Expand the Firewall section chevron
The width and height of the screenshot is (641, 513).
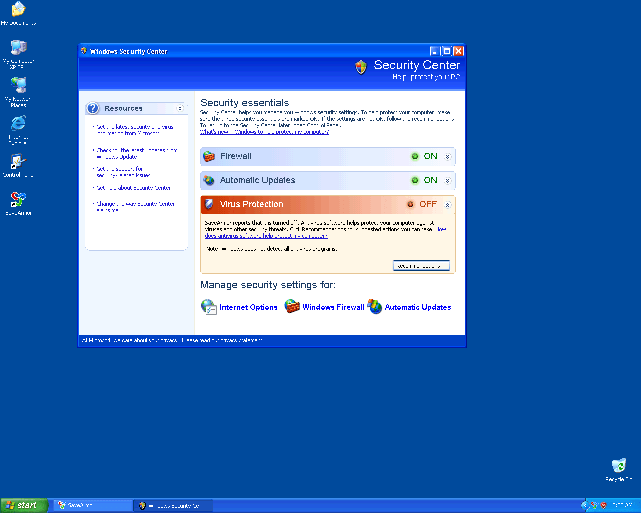coord(448,157)
